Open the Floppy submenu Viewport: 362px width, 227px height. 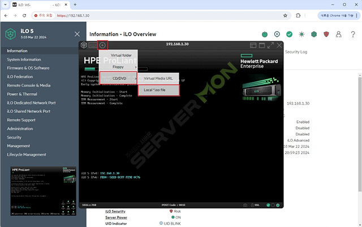pyautogui.click(x=118, y=67)
